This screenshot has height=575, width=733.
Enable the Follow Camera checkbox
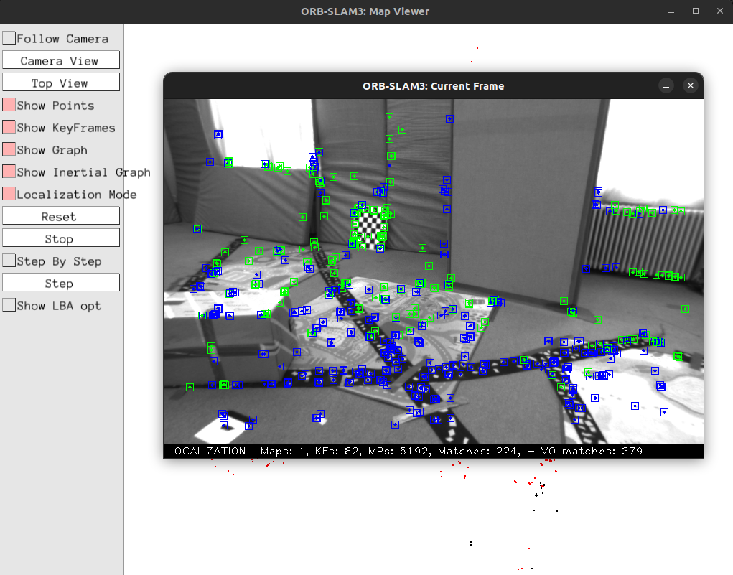[x=9, y=38]
